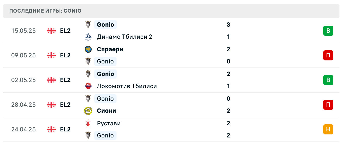
Task: Click the Georgian flag next to 24.04.25
Action: (x=51, y=129)
